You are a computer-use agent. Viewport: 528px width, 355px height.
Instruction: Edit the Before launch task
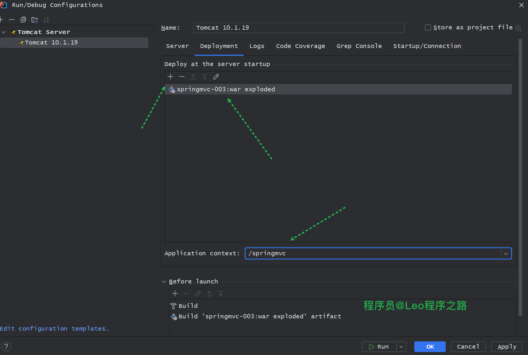pyautogui.click(x=198, y=294)
